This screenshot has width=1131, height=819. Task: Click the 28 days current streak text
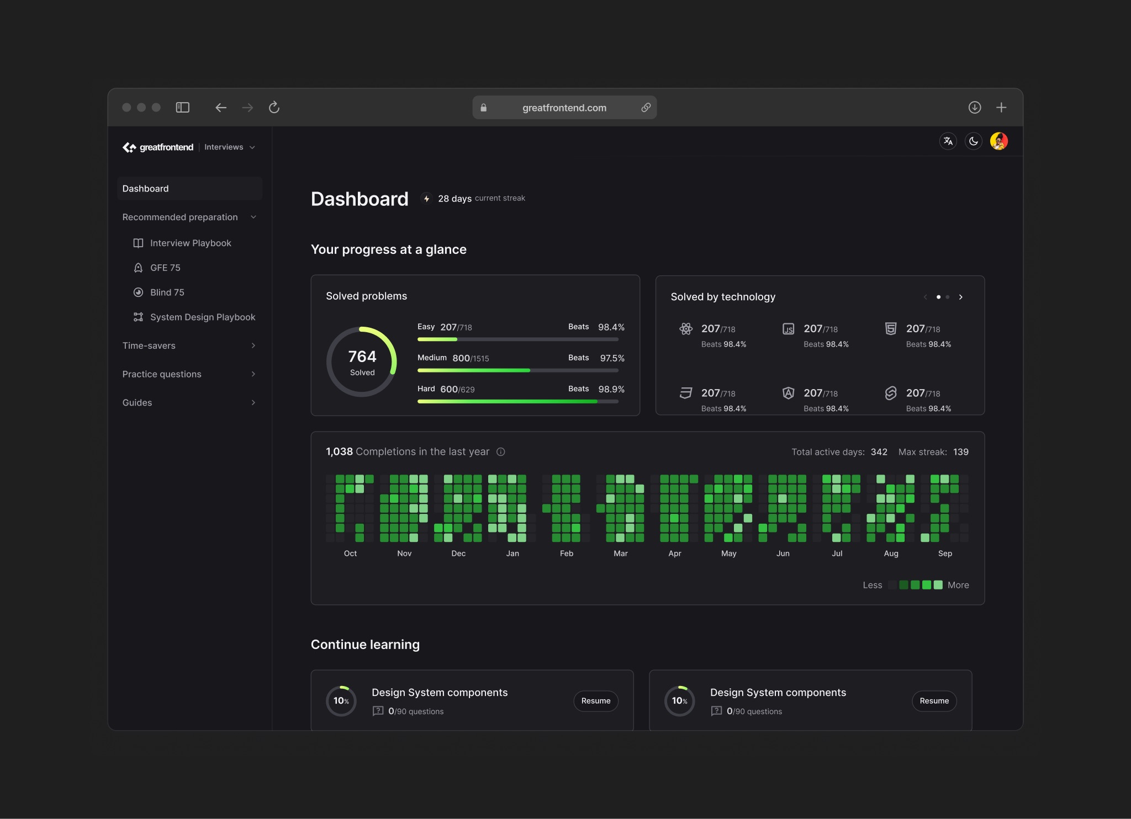pos(482,199)
